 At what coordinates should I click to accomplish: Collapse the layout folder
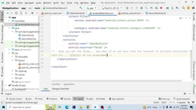12,61
